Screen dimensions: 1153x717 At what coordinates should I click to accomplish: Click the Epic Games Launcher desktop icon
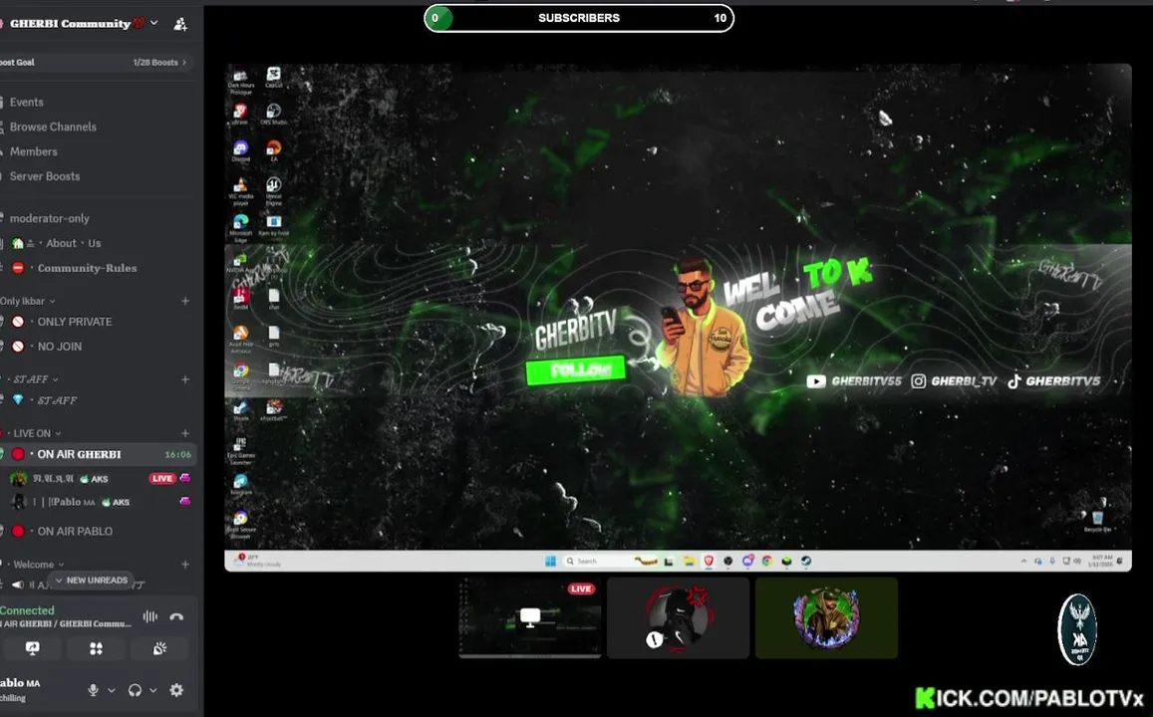240,449
